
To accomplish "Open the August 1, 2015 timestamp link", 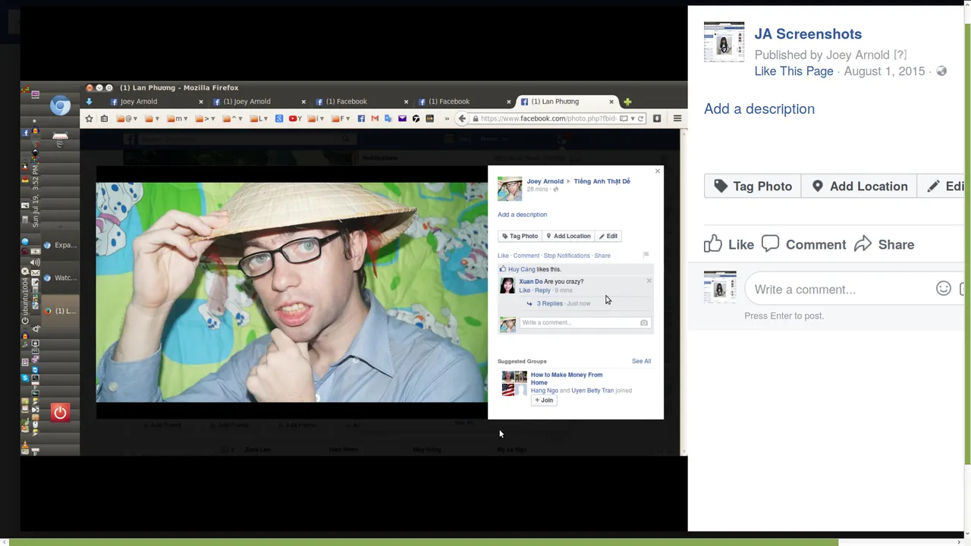I will tap(885, 71).
